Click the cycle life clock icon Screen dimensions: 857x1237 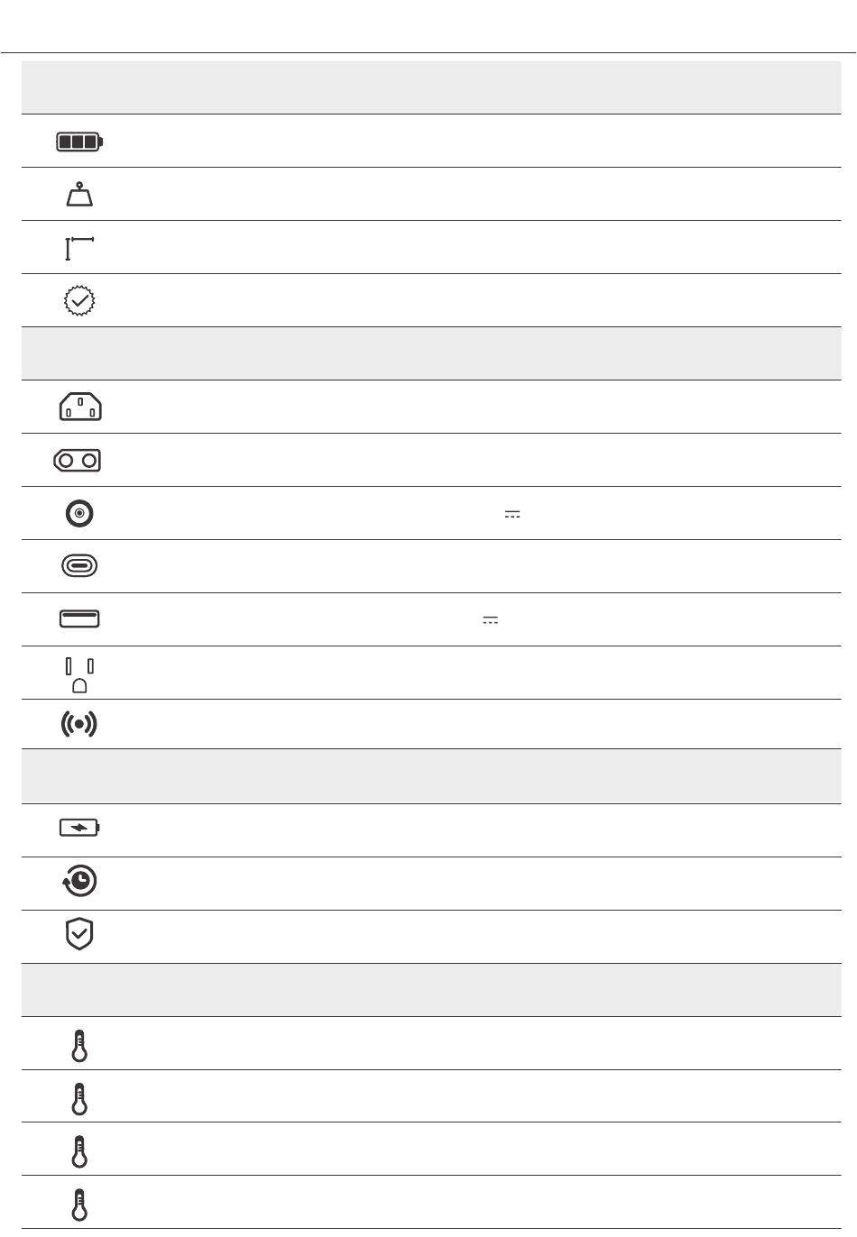click(x=80, y=882)
